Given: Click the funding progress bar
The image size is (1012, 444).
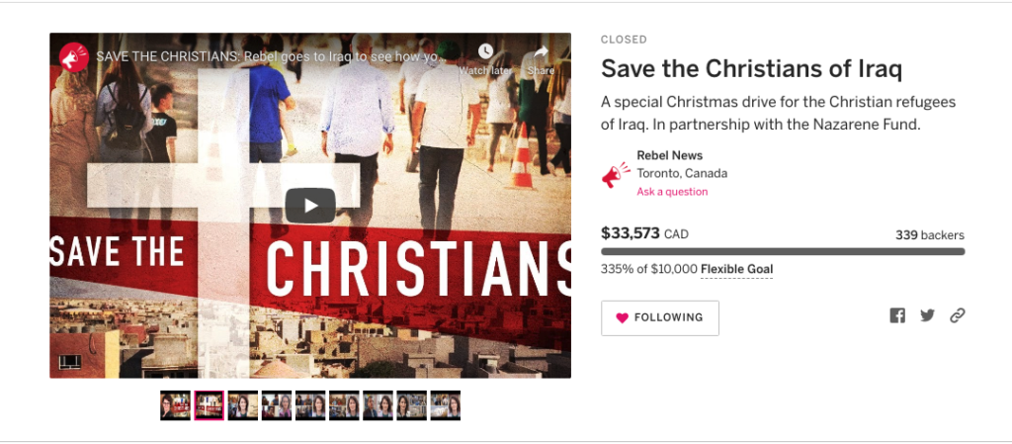Looking at the screenshot, I should 783,252.
